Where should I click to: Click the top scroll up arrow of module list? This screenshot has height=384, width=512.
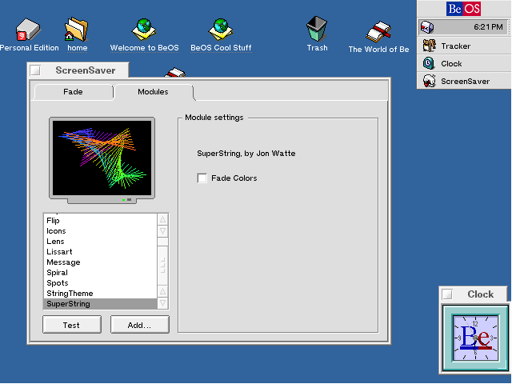(162, 219)
